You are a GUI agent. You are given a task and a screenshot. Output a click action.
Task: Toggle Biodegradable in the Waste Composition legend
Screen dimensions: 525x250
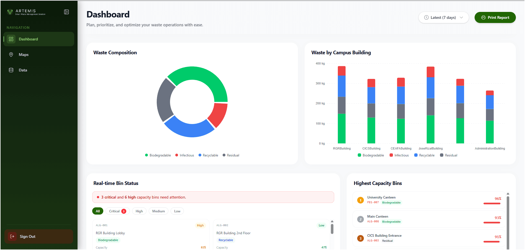[158, 155]
